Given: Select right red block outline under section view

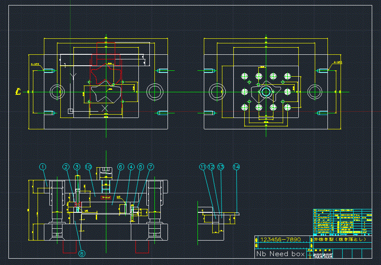Looking at the screenshot, I should coord(142,247).
